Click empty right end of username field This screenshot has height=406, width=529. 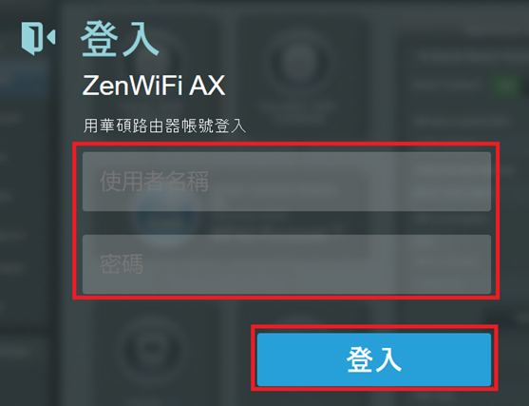[439, 182]
